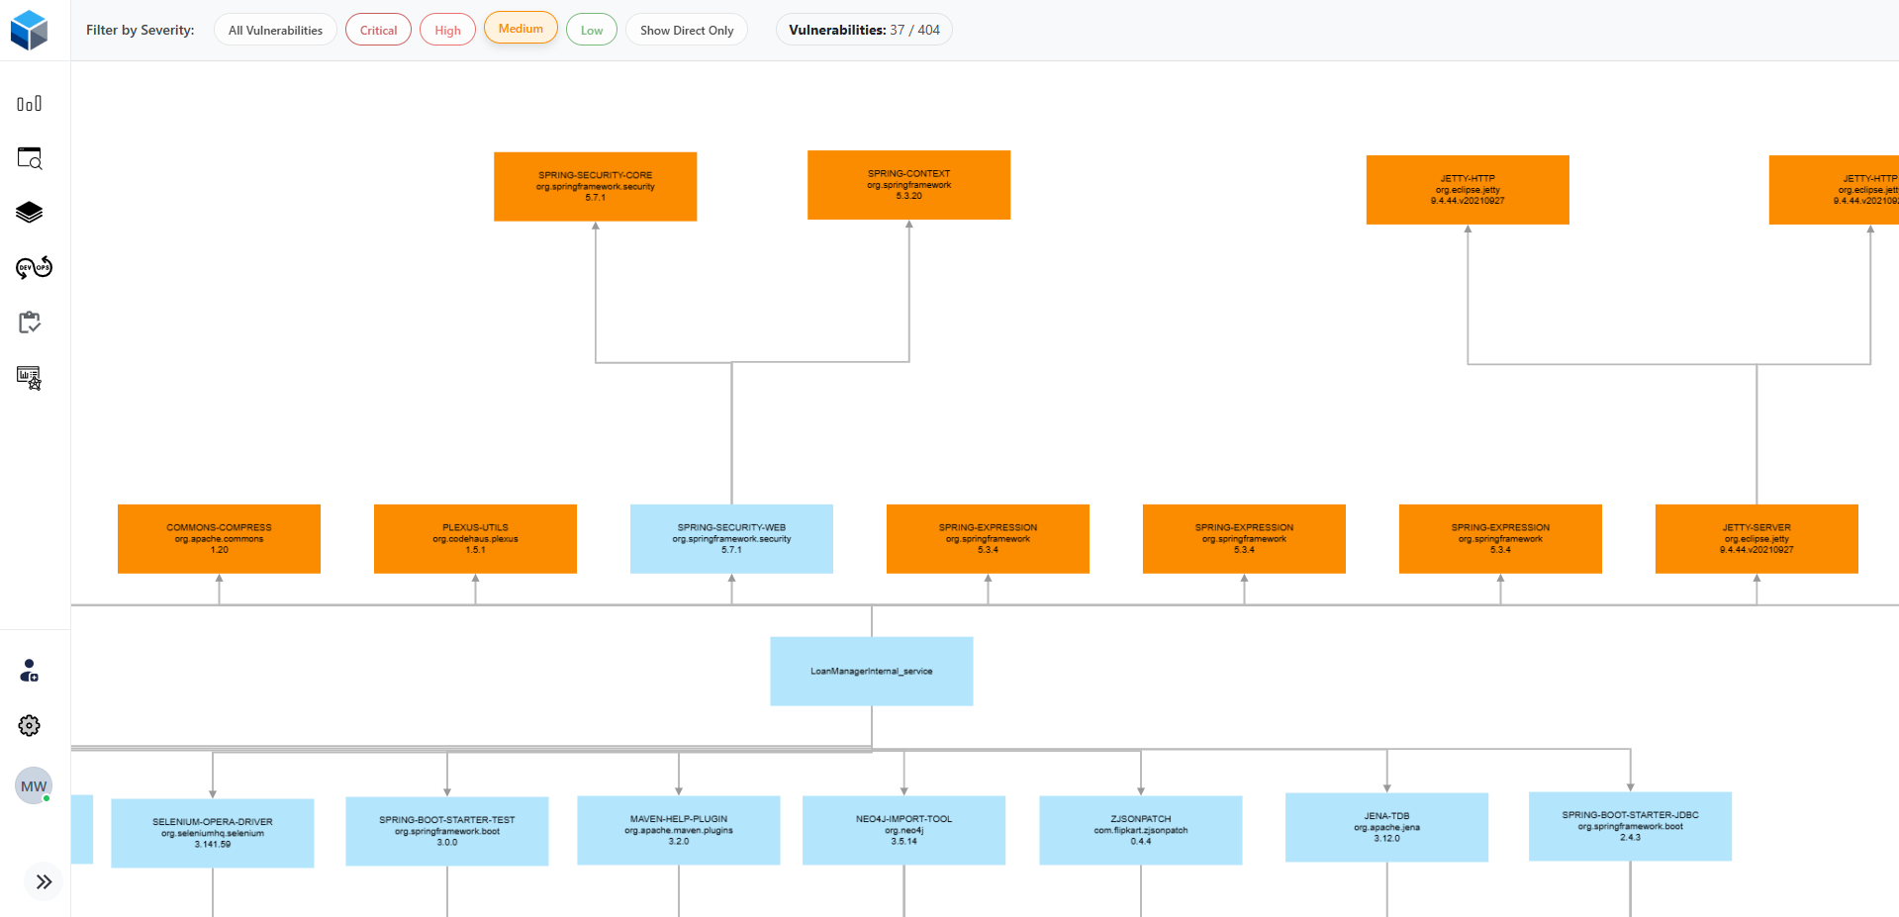Click the MW user avatar
Image resolution: width=1899 pixels, height=917 pixels.
click(34, 786)
